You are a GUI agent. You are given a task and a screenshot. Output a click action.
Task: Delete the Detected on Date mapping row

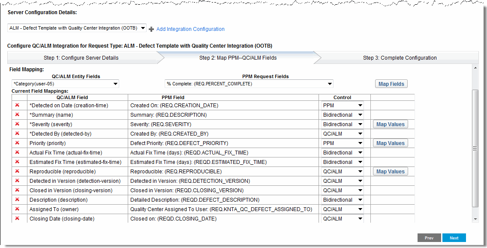(17, 105)
